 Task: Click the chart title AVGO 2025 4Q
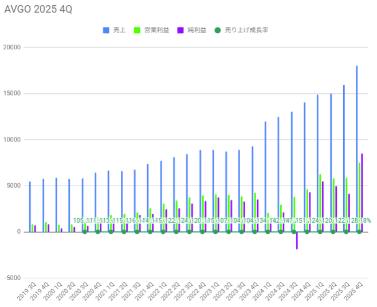click(38, 9)
